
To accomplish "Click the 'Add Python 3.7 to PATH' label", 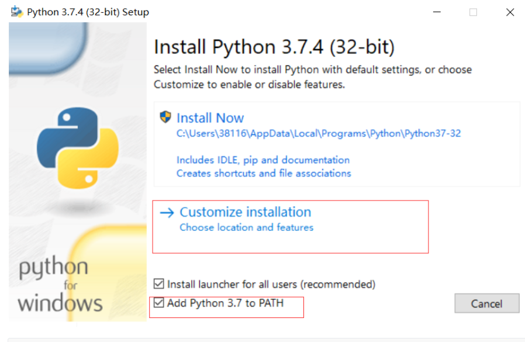I will point(225,303).
